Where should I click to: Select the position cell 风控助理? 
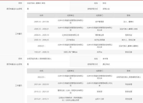click(128, 84)
